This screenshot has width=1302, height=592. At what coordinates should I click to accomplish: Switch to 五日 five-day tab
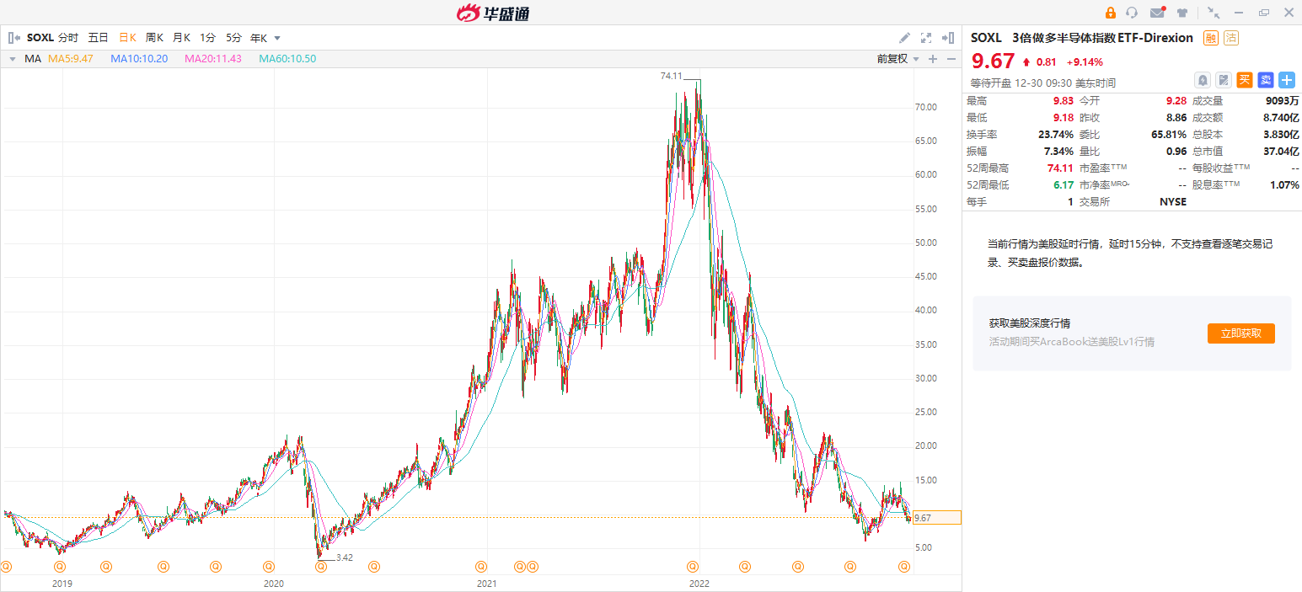click(x=98, y=38)
